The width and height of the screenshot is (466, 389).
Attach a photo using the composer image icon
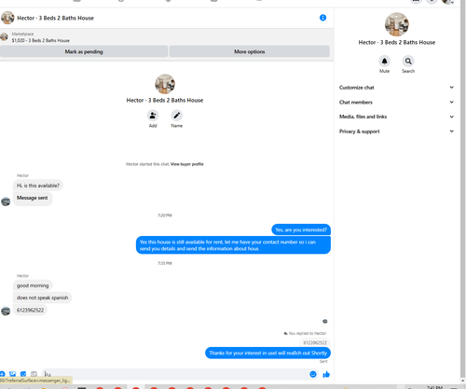coord(13,374)
